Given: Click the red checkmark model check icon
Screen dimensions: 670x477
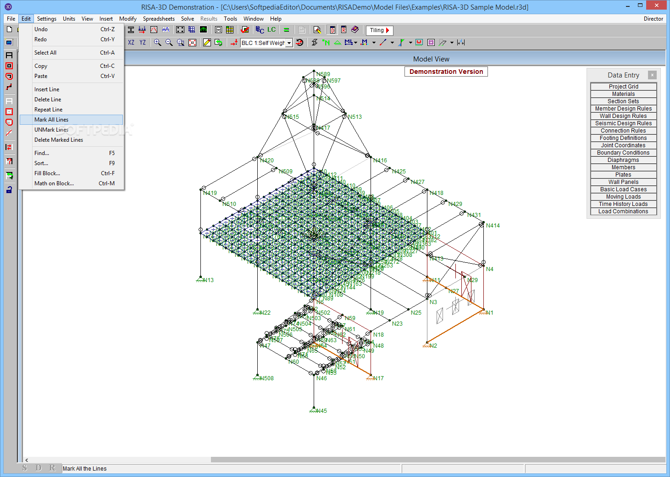Looking at the screenshot, I should click(245, 30).
